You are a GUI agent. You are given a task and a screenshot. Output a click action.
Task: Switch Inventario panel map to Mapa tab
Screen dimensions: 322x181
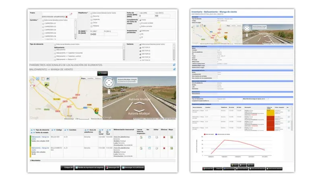pyautogui.click(x=228, y=26)
